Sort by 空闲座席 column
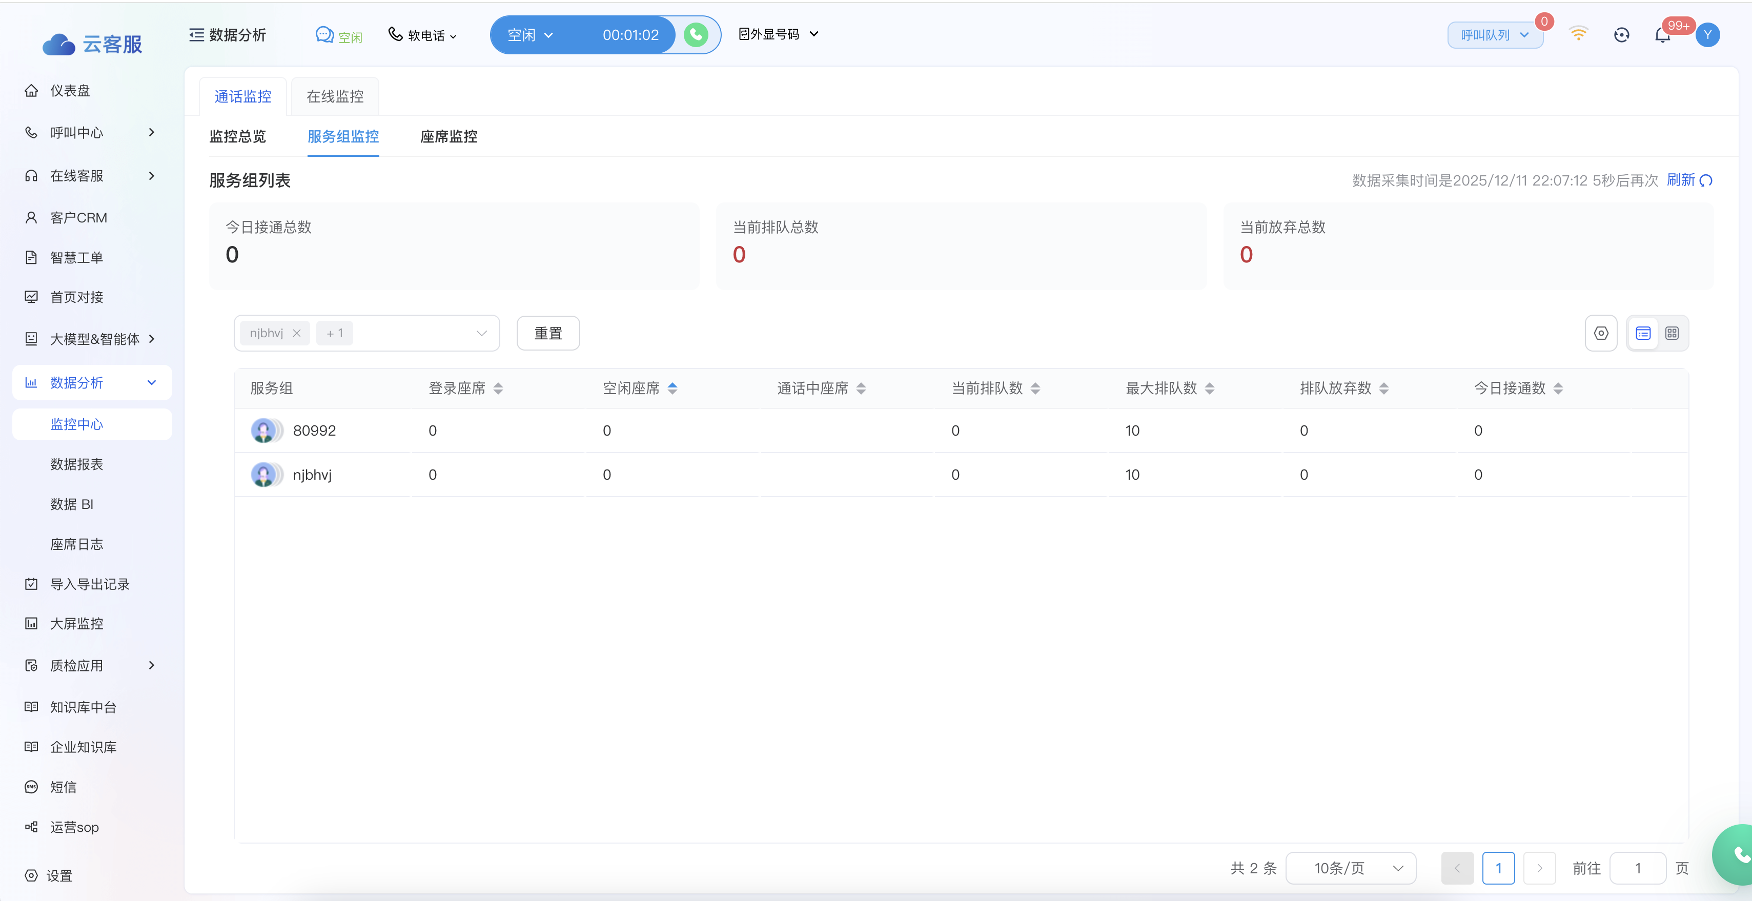The height and width of the screenshot is (901, 1752). [x=672, y=388]
